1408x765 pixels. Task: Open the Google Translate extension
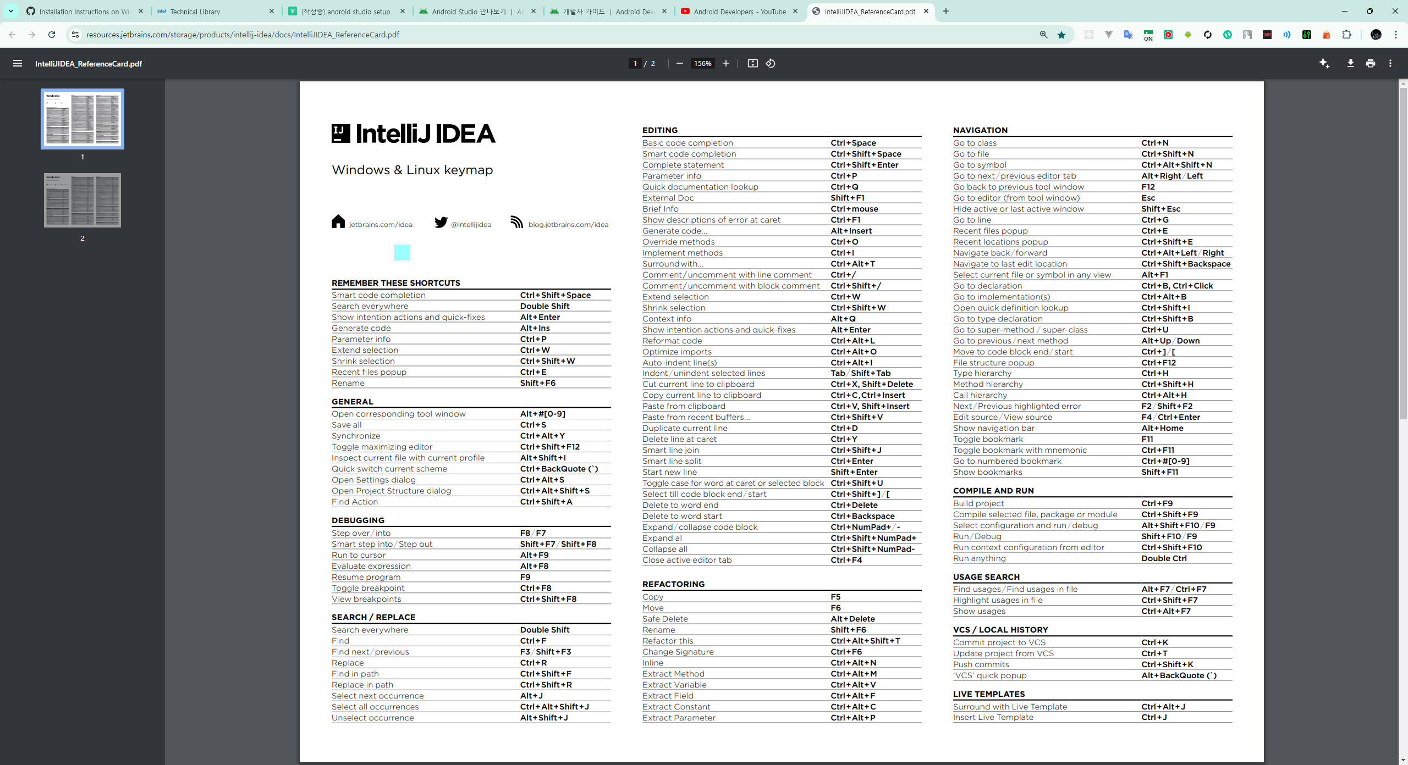[1128, 35]
